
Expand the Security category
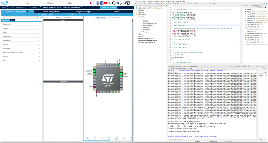tap(21, 44)
